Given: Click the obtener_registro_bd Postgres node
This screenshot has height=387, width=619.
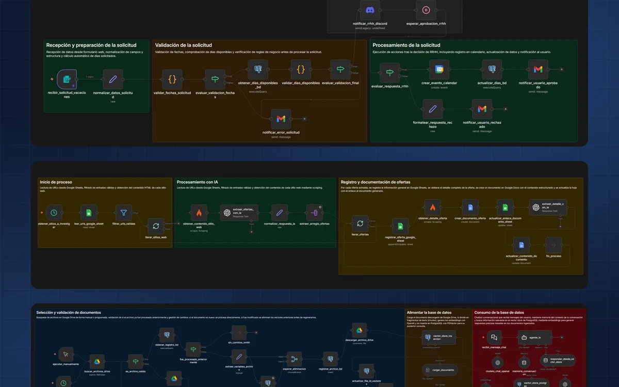Looking at the screenshot, I should click(167, 335).
